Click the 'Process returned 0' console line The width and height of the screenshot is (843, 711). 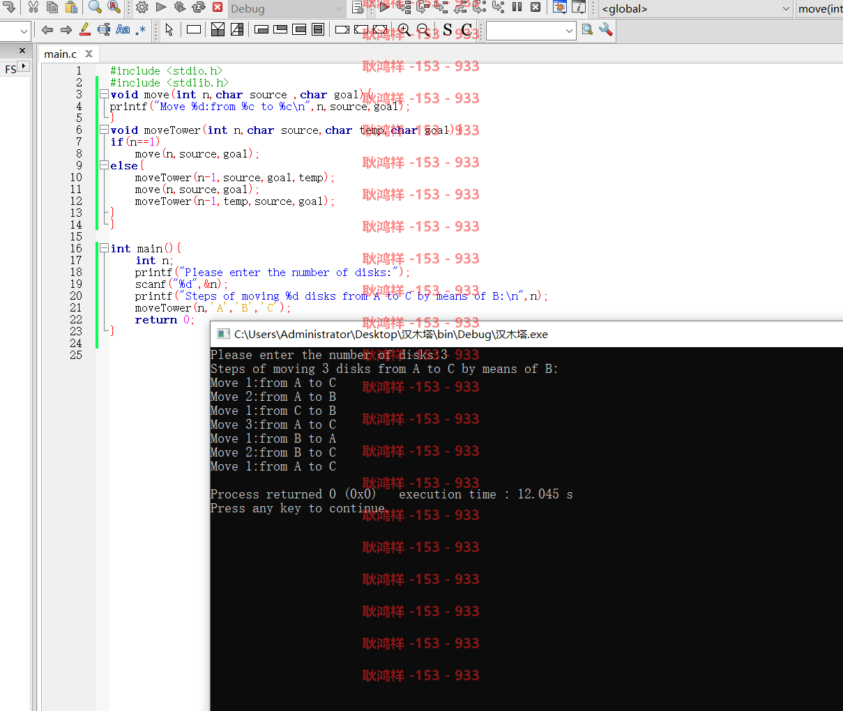click(392, 494)
